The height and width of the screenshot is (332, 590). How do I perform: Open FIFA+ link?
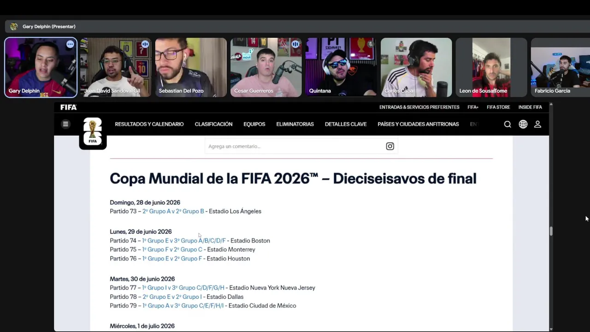click(473, 107)
